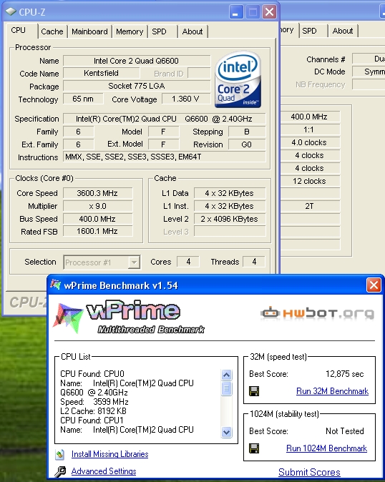Click the Threads count field

tap(254, 262)
